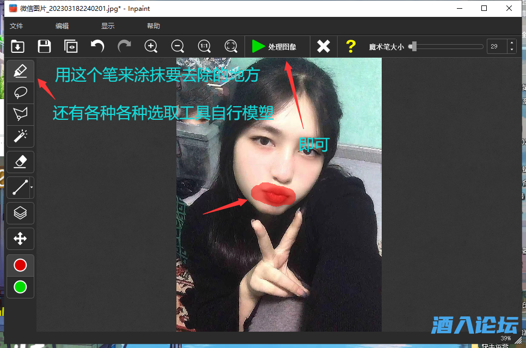Save the current image
The image size is (526, 348).
[x=44, y=46]
